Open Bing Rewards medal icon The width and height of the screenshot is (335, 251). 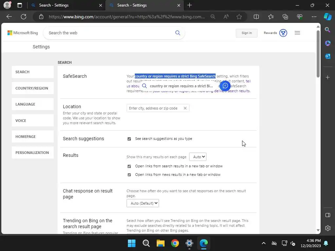pyautogui.click(x=283, y=33)
